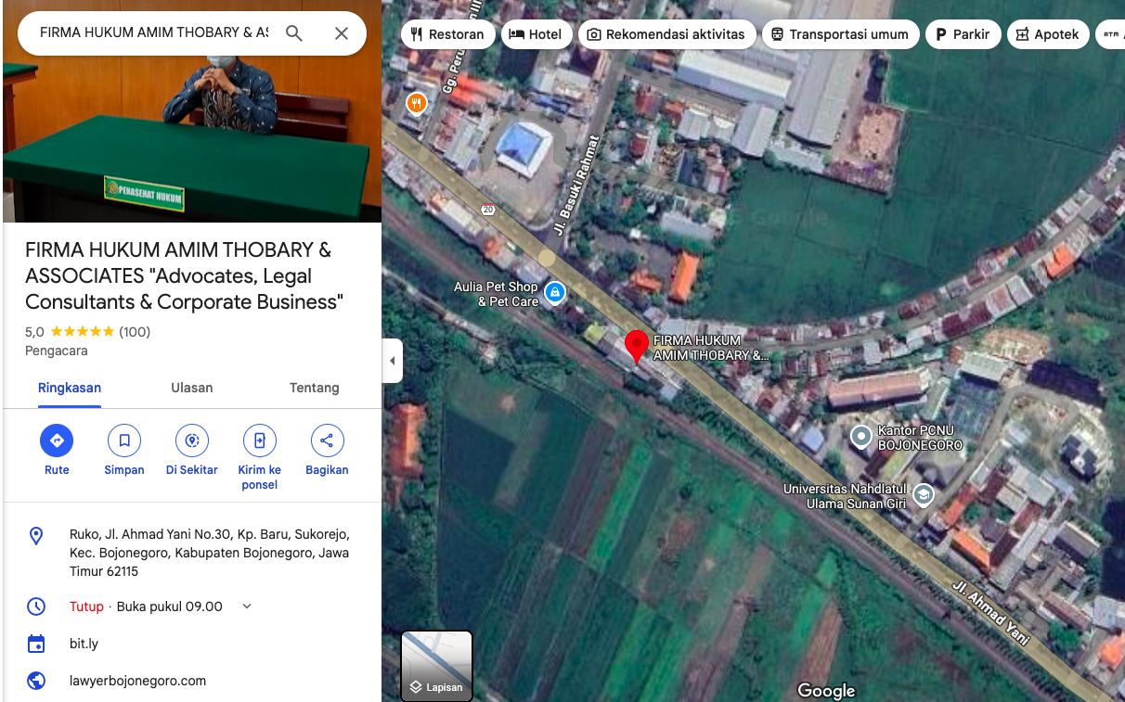The height and width of the screenshot is (702, 1125).
Task: Click inside the search text field
Action: (x=153, y=33)
